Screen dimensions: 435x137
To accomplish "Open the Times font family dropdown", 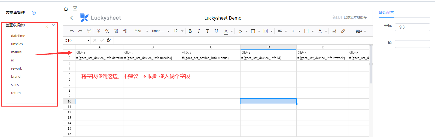I will click(x=160, y=31).
